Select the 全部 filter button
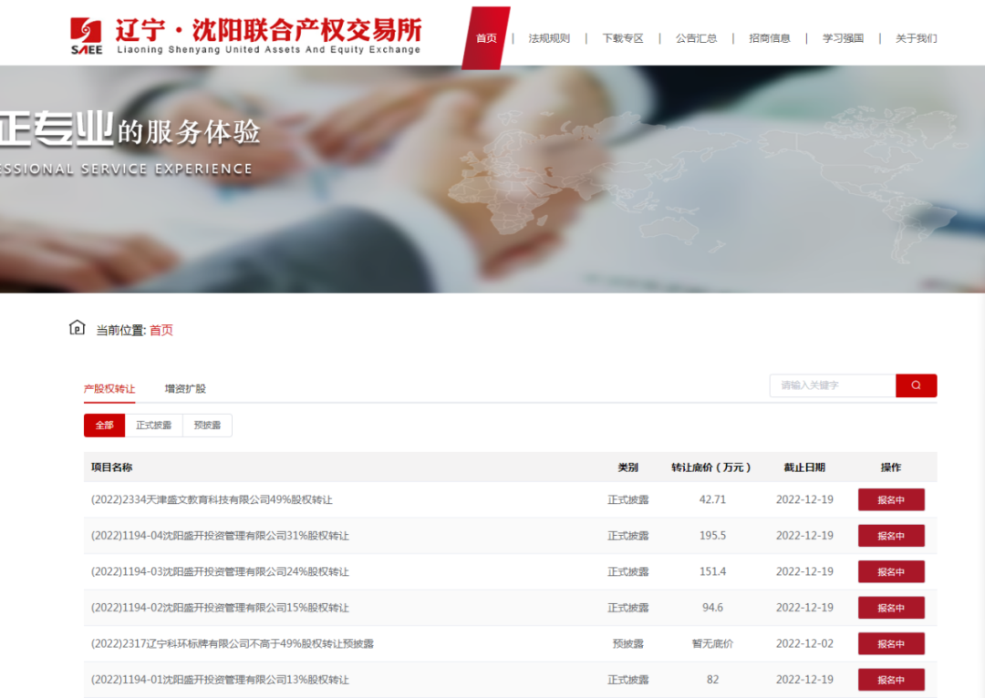Screen dimensions: 985x698 click(104, 426)
